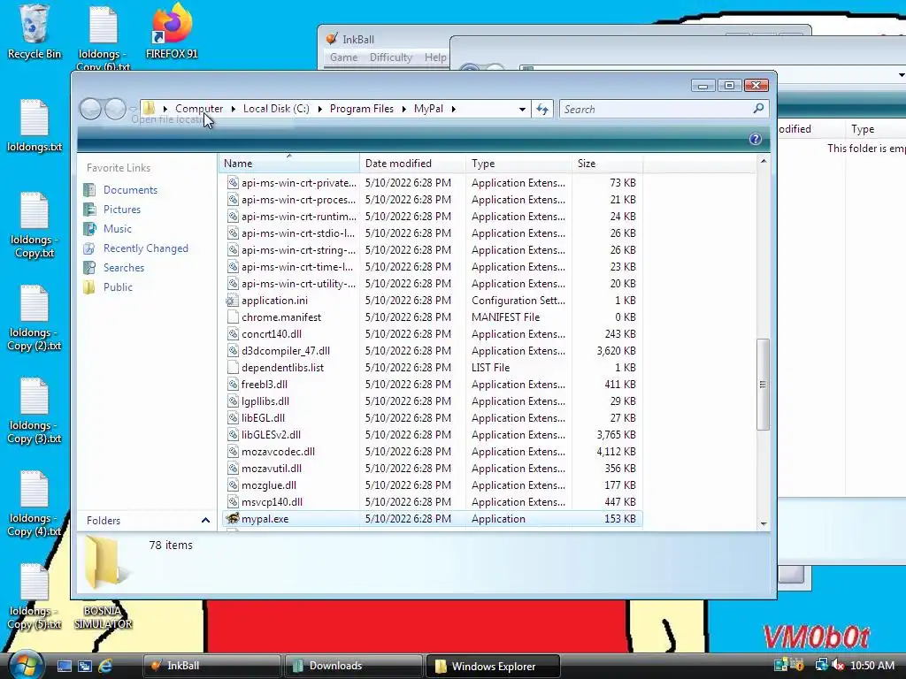Click the Explorer forward navigation button

click(x=115, y=109)
